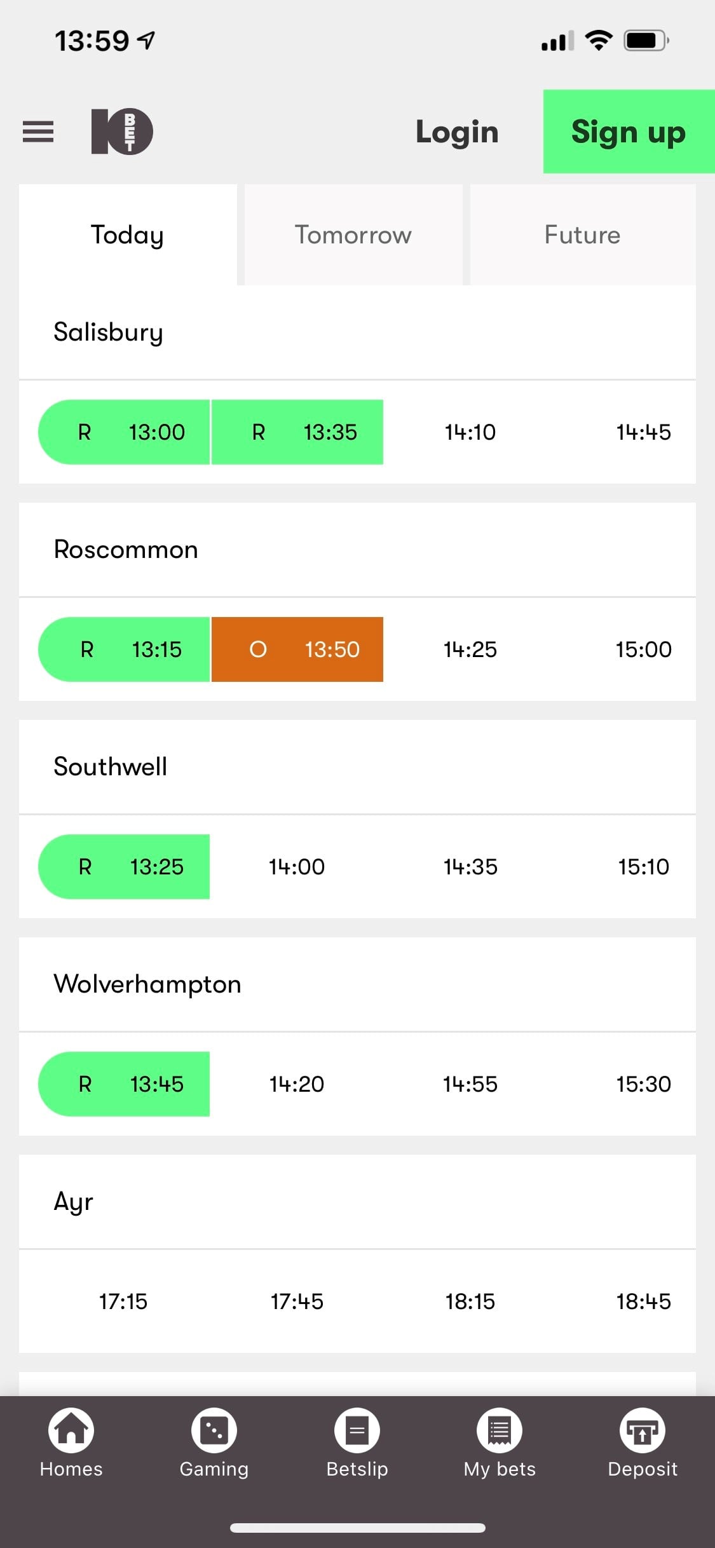The image size is (715, 1548).
Task: Select the Southwell 14:00 race
Action: pyautogui.click(x=297, y=867)
